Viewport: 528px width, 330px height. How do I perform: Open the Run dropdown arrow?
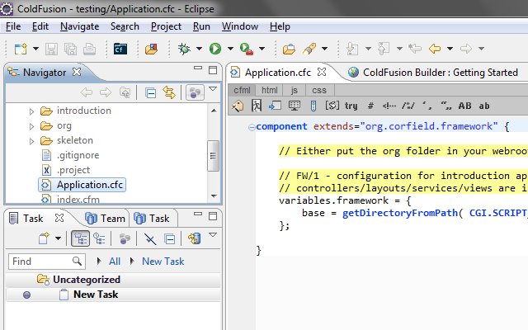point(230,49)
